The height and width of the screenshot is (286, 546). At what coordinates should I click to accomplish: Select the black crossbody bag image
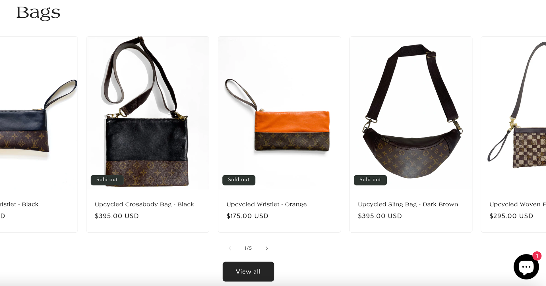pos(148,113)
